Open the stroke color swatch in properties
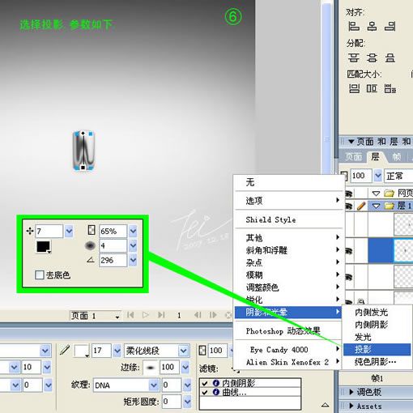The height and width of the screenshot is (413, 413). tap(81, 351)
